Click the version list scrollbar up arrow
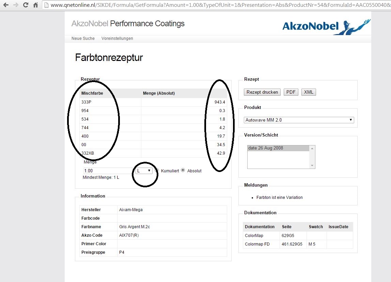 (312, 148)
